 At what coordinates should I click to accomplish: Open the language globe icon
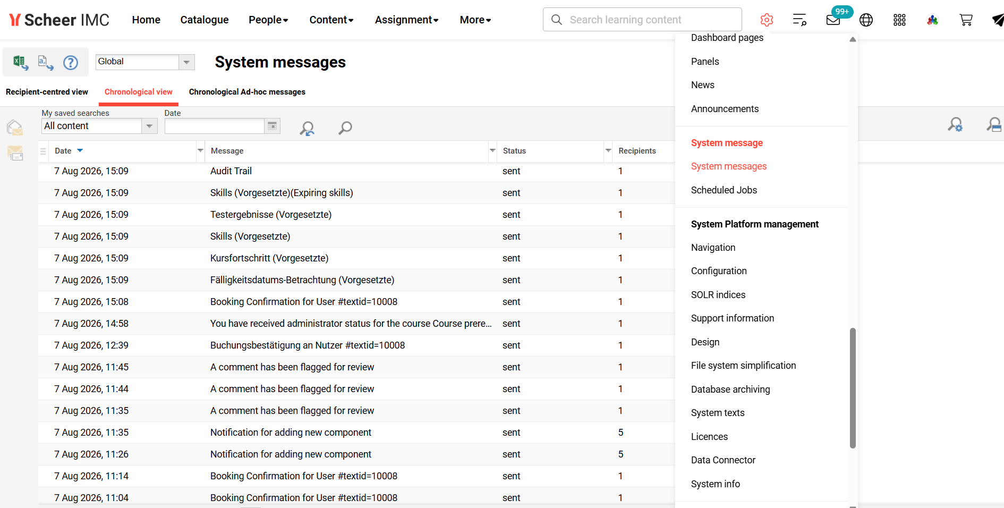point(866,20)
